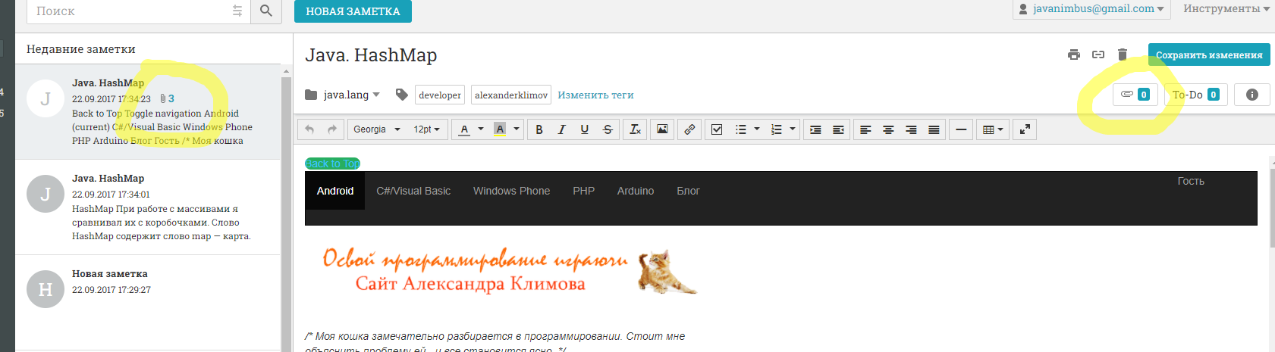Image resolution: width=1275 pixels, height=352 pixels.
Task: Select the developer tag
Action: (440, 95)
